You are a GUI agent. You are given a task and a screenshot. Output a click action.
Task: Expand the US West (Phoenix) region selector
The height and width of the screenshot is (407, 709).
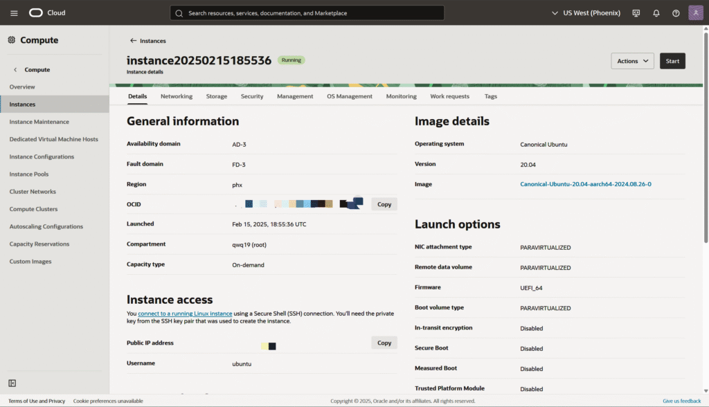(x=586, y=13)
